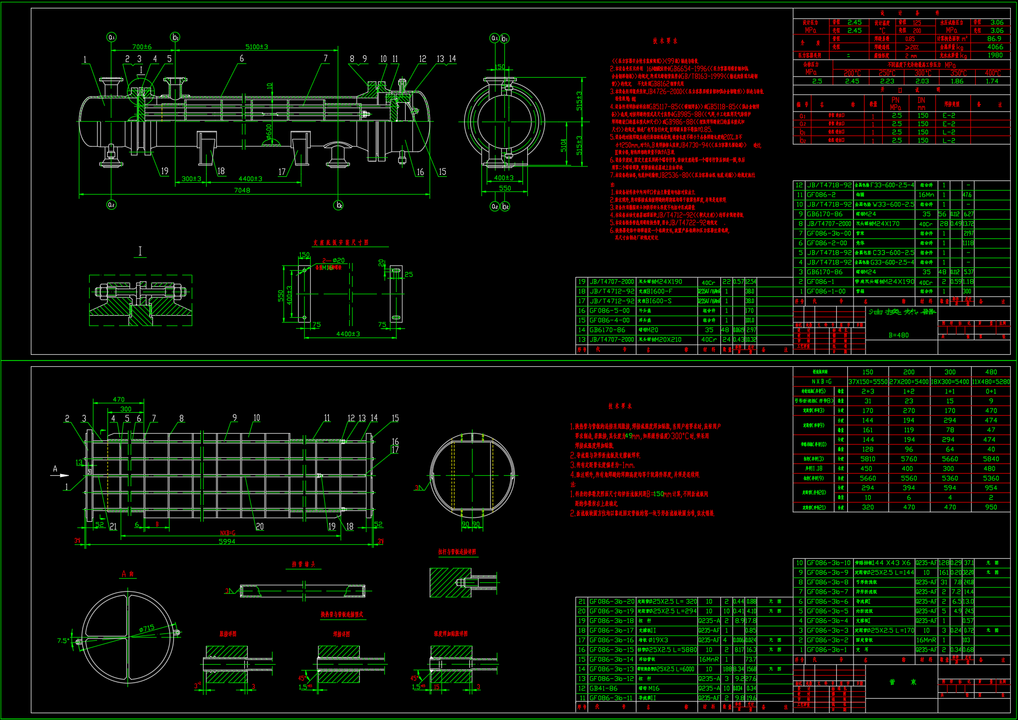Click the a1 nozzle marker circle top-left
1018x720 pixels.
pyautogui.click(x=111, y=37)
